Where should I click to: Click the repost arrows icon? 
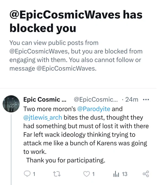(x=57, y=174)
